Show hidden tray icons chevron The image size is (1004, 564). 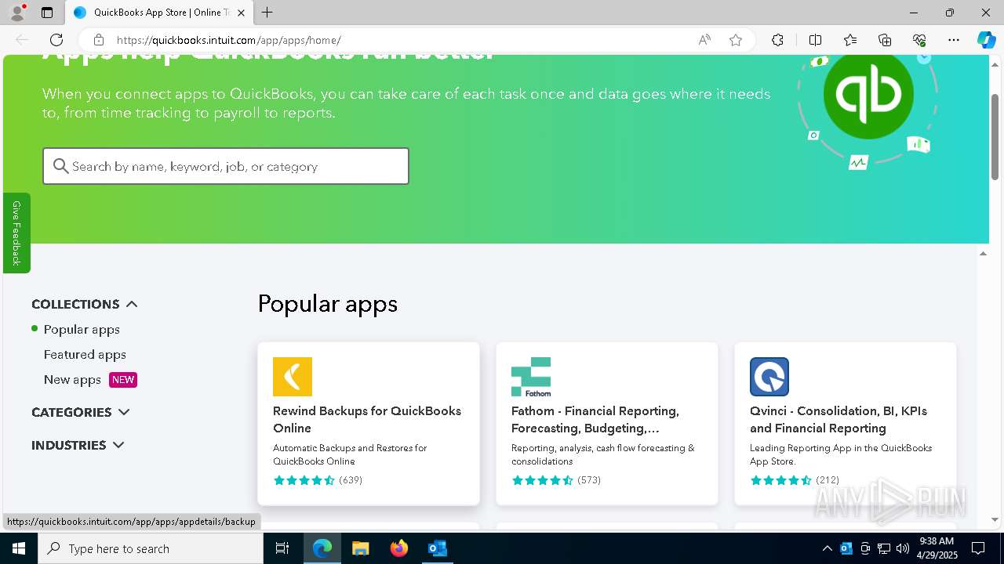coord(828,548)
